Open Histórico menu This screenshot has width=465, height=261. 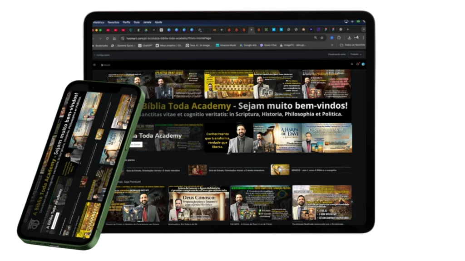click(99, 22)
